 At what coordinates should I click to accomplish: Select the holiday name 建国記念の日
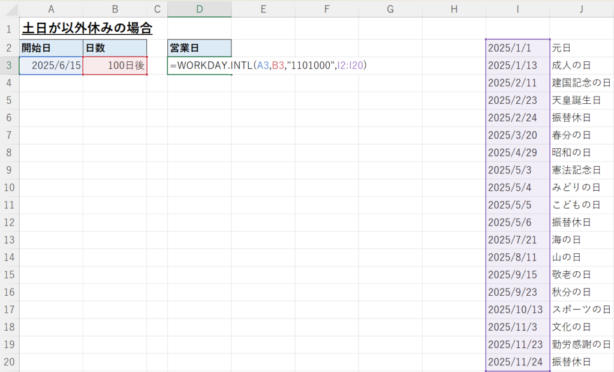(x=581, y=83)
